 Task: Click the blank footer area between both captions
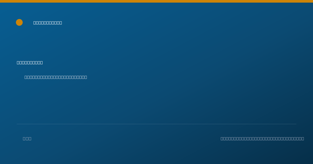tap(125, 139)
